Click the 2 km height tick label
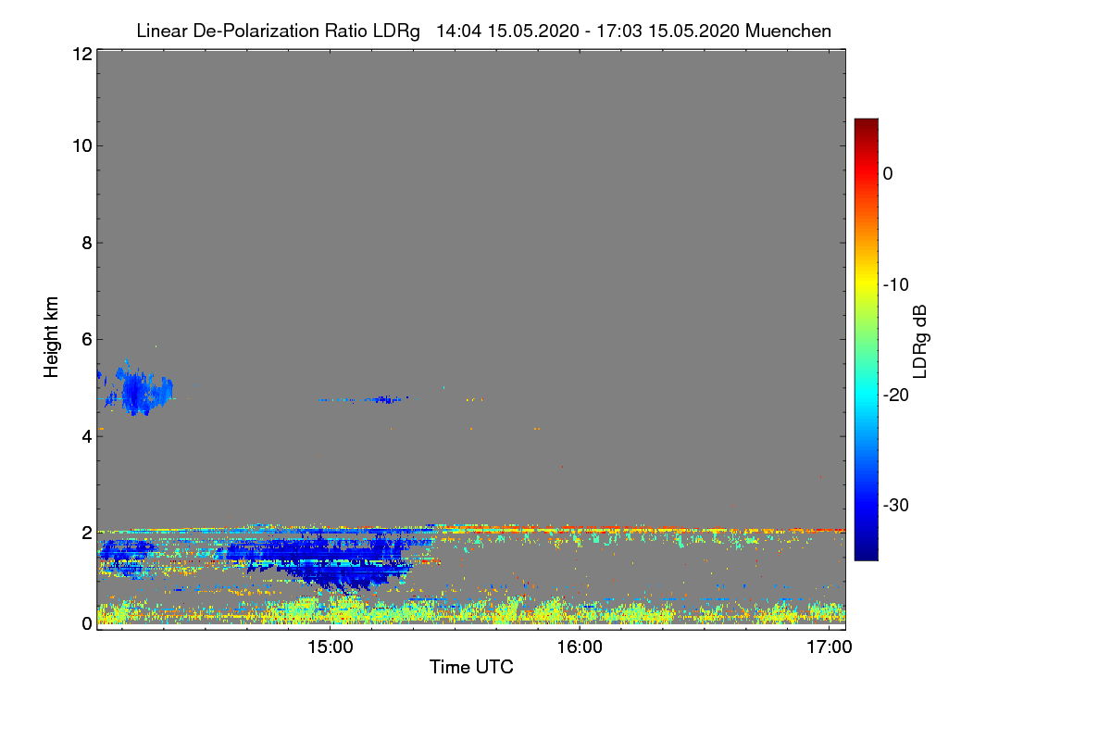This screenshot has width=1111, height=741. (85, 532)
